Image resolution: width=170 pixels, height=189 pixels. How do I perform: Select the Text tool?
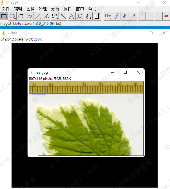coord(71,16)
